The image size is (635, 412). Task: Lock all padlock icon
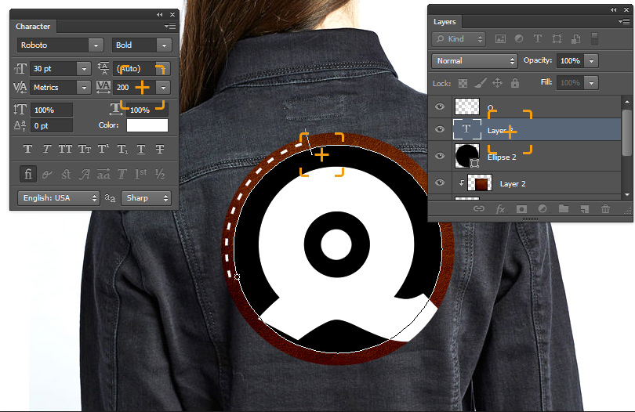pyautogui.click(x=515, y=83)
